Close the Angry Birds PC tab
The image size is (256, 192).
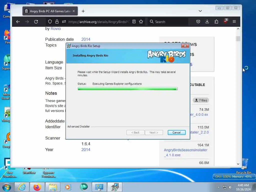coord(74,11)
